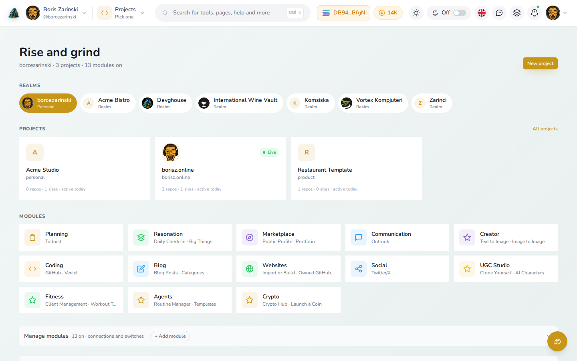Click the app logo icon in top-left
The height and width of the screenshot is (361, 577).
click(14, 13)
